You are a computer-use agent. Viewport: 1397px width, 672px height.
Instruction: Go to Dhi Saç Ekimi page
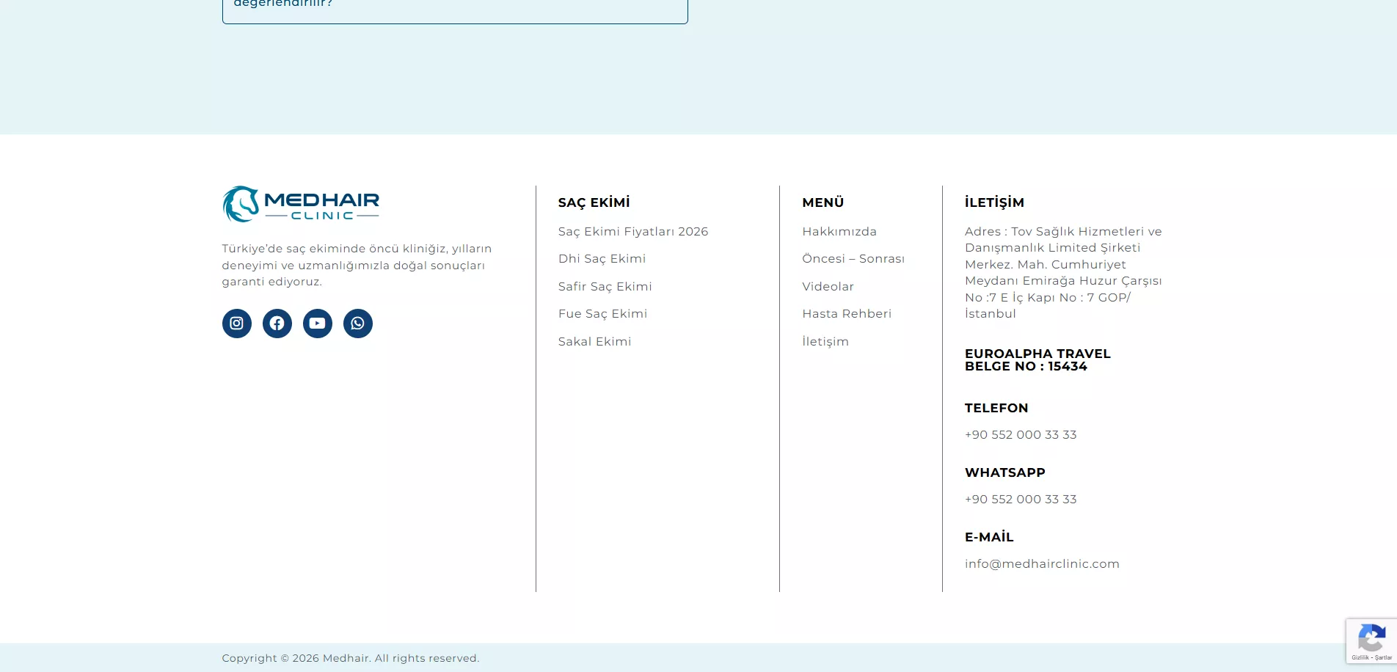coord(602,259)
